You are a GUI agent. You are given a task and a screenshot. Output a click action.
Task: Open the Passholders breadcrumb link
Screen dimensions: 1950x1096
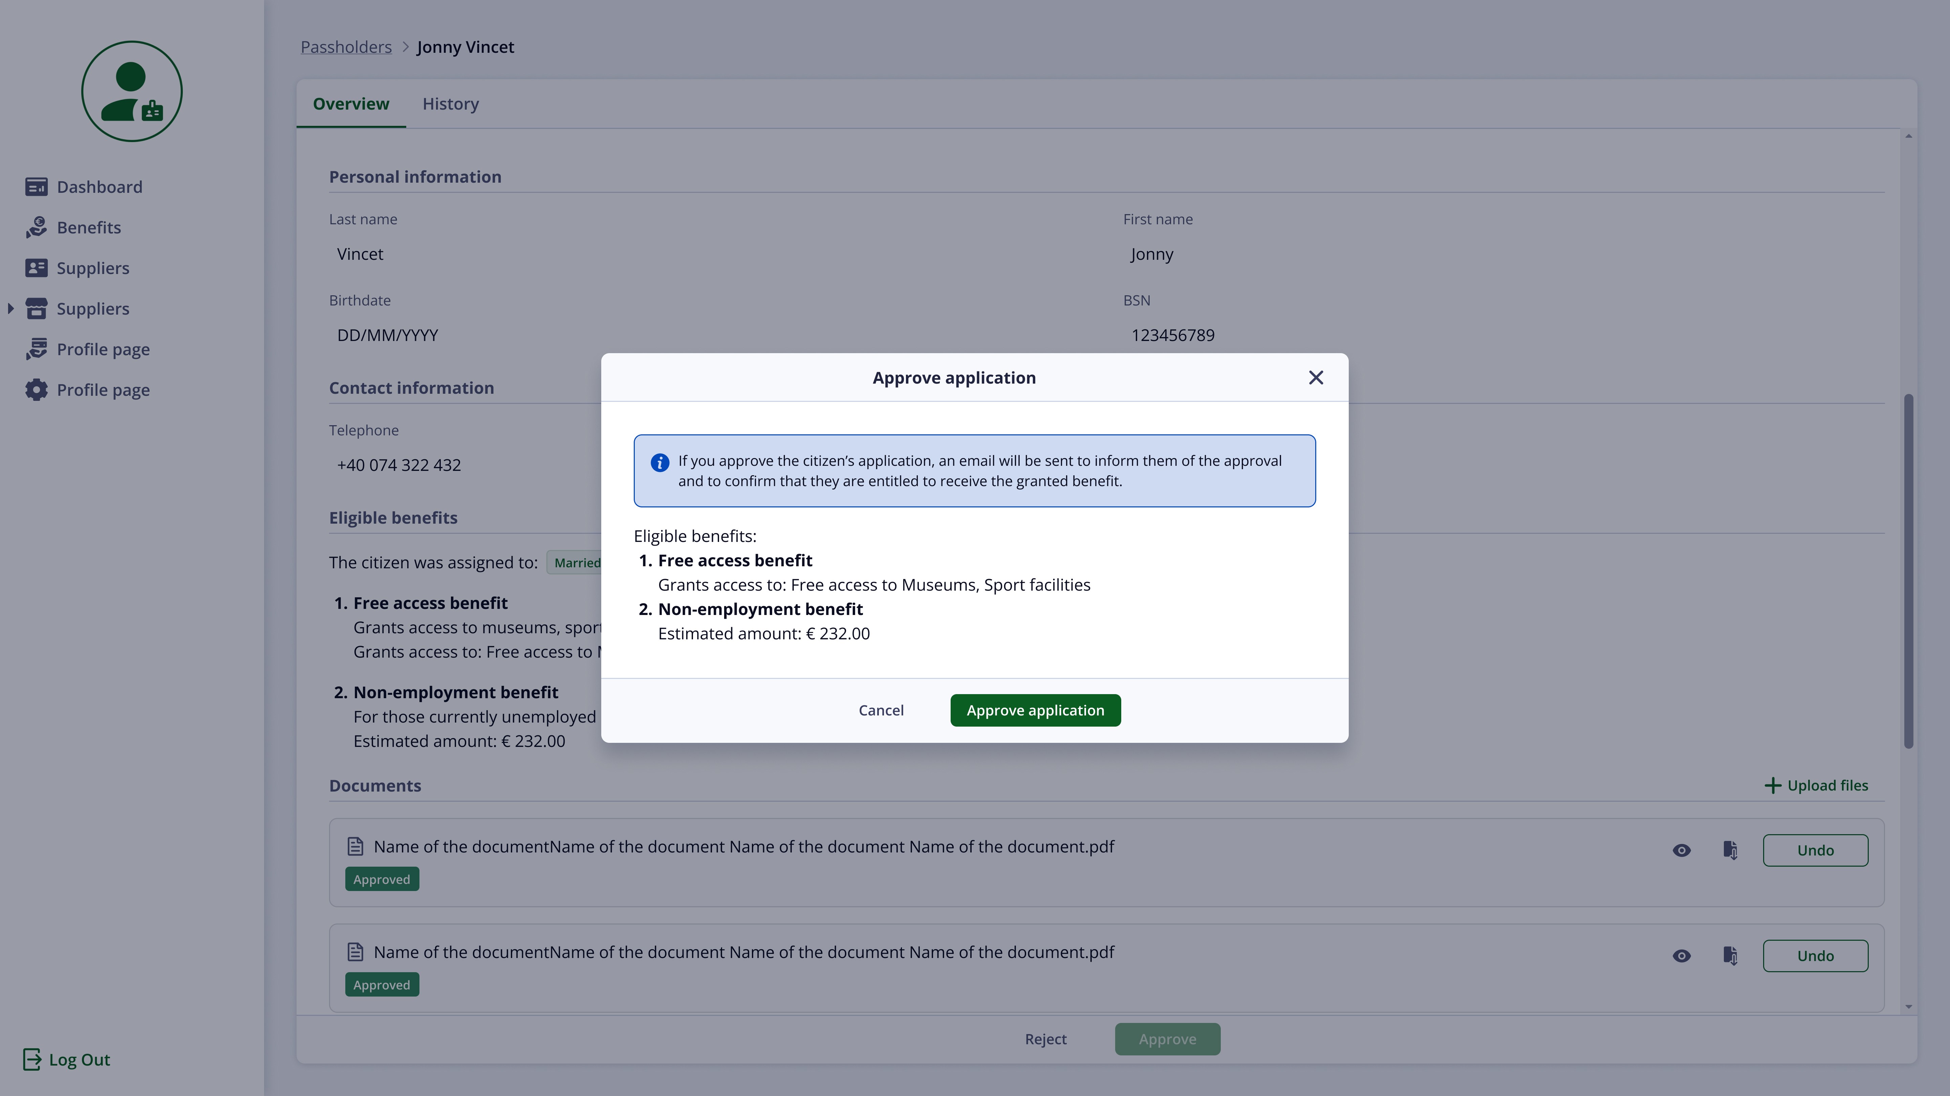pyautogui.click(x=346, y=47)
